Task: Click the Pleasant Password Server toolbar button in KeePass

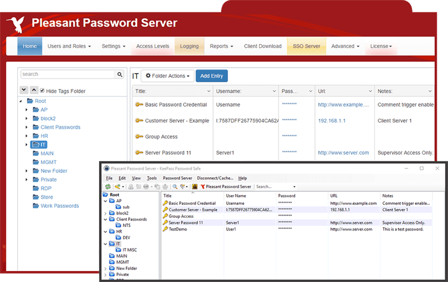Action: (226, 187)
